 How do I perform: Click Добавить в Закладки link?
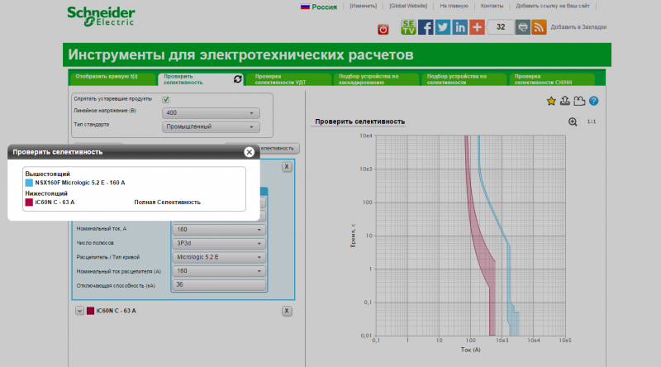coord(578,27)
